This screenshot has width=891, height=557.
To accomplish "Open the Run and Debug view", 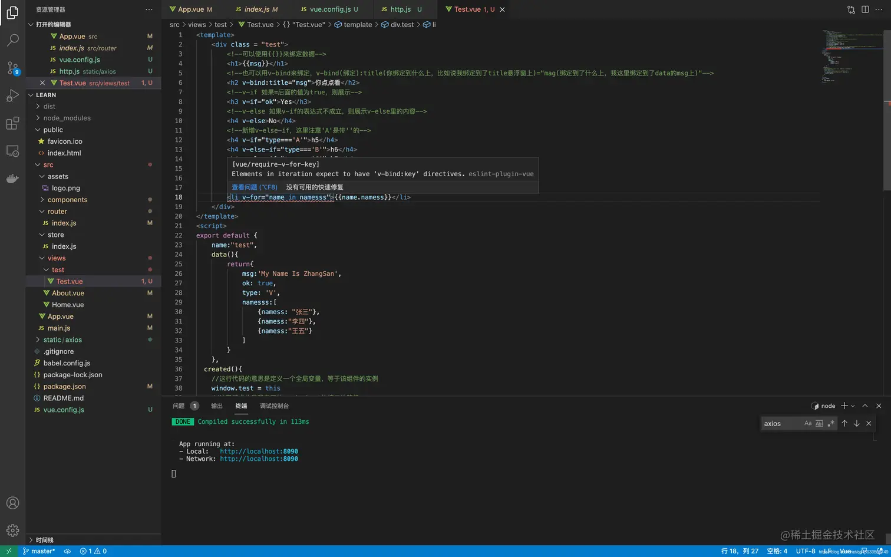I will pos(12,95).
